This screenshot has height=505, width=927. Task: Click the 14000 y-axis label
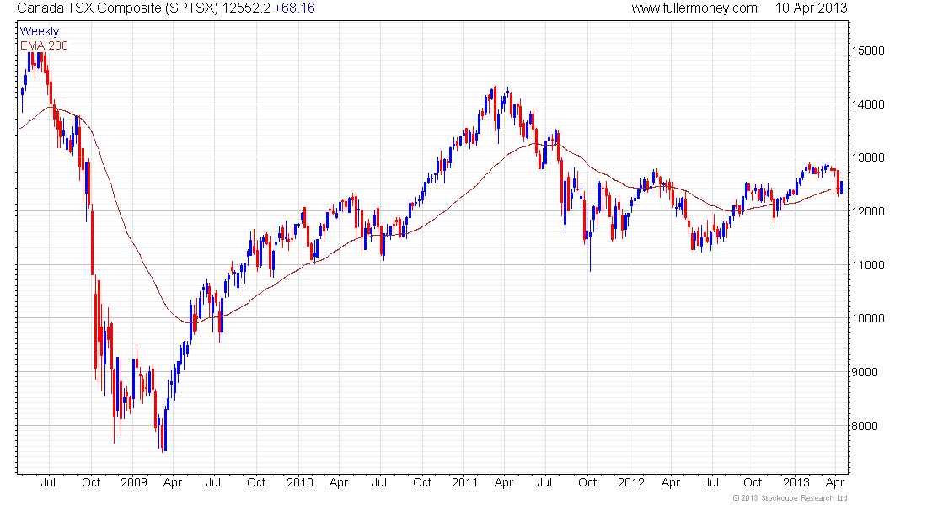868,104
